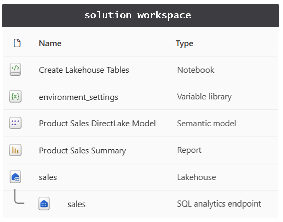Click the file icon in column header
283x222 pixels.
pos(17,43)
